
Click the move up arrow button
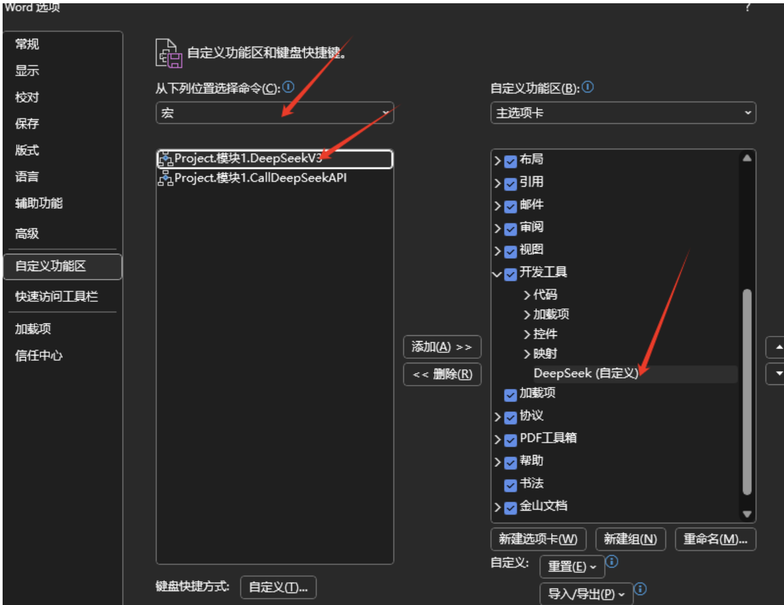click(x=777, y=347)
